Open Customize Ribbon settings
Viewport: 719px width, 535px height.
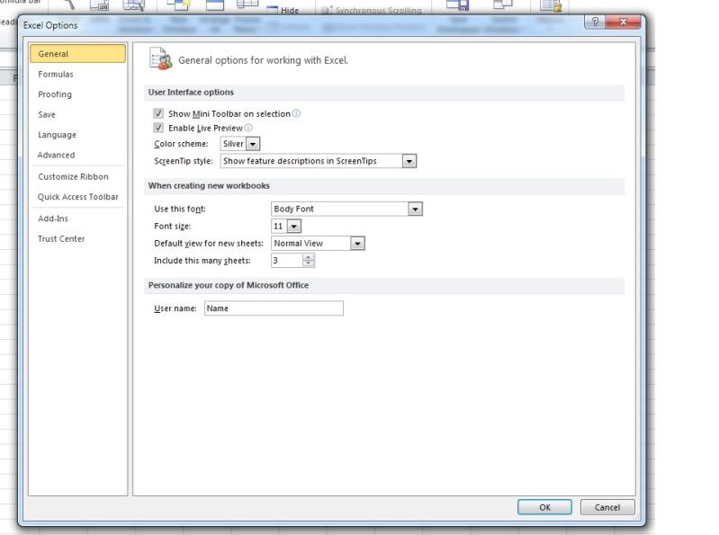pyautogui.click(x=73, y=177)
